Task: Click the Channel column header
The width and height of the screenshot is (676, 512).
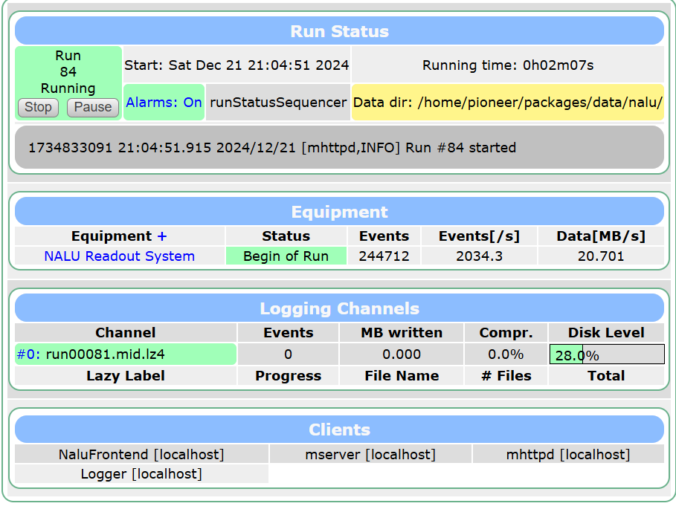Action: coord(126,333)
